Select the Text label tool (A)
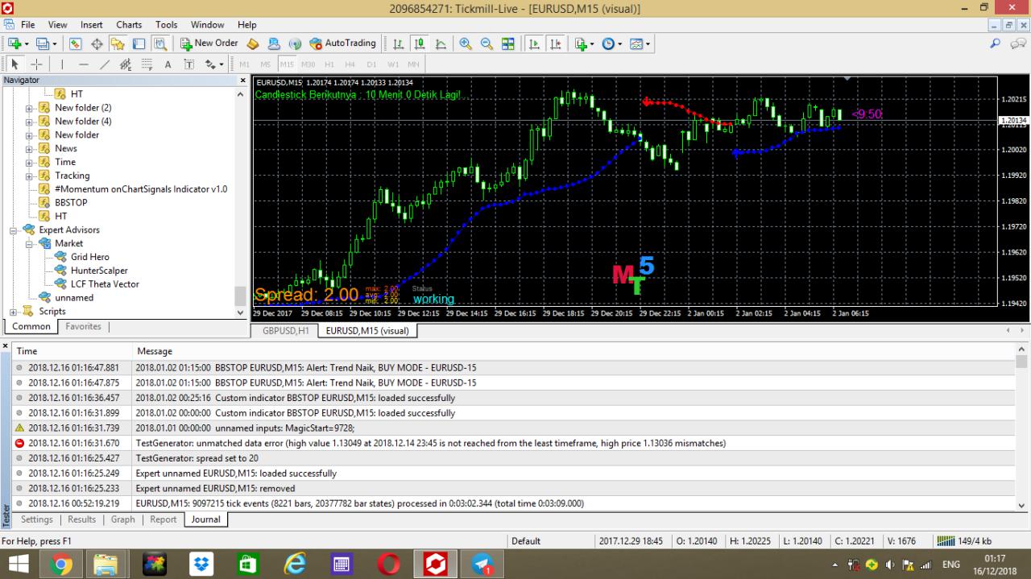 click(168, 64)
